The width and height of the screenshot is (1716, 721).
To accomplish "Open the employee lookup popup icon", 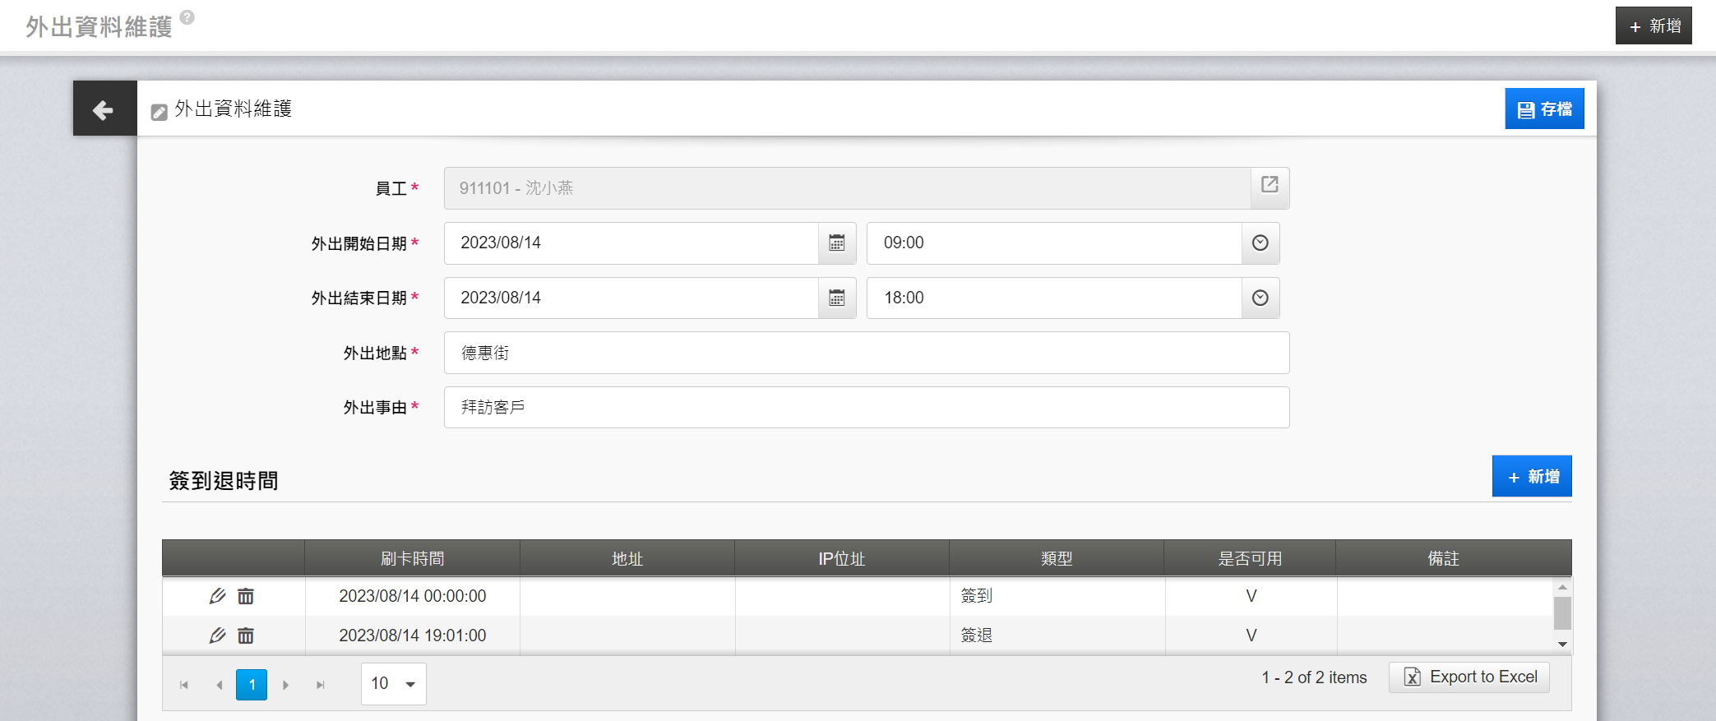I will (x=1269, y=186).
